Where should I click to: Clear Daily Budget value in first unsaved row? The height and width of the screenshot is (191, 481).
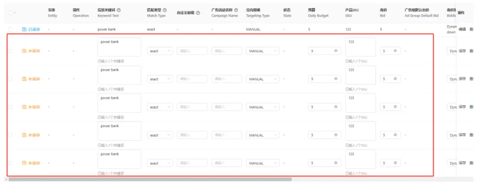click(x=336, y=51)
